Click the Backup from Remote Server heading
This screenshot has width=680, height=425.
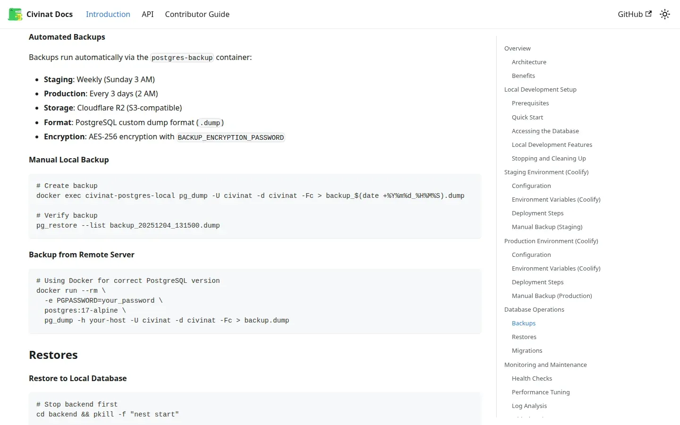(x=82, y=255)
